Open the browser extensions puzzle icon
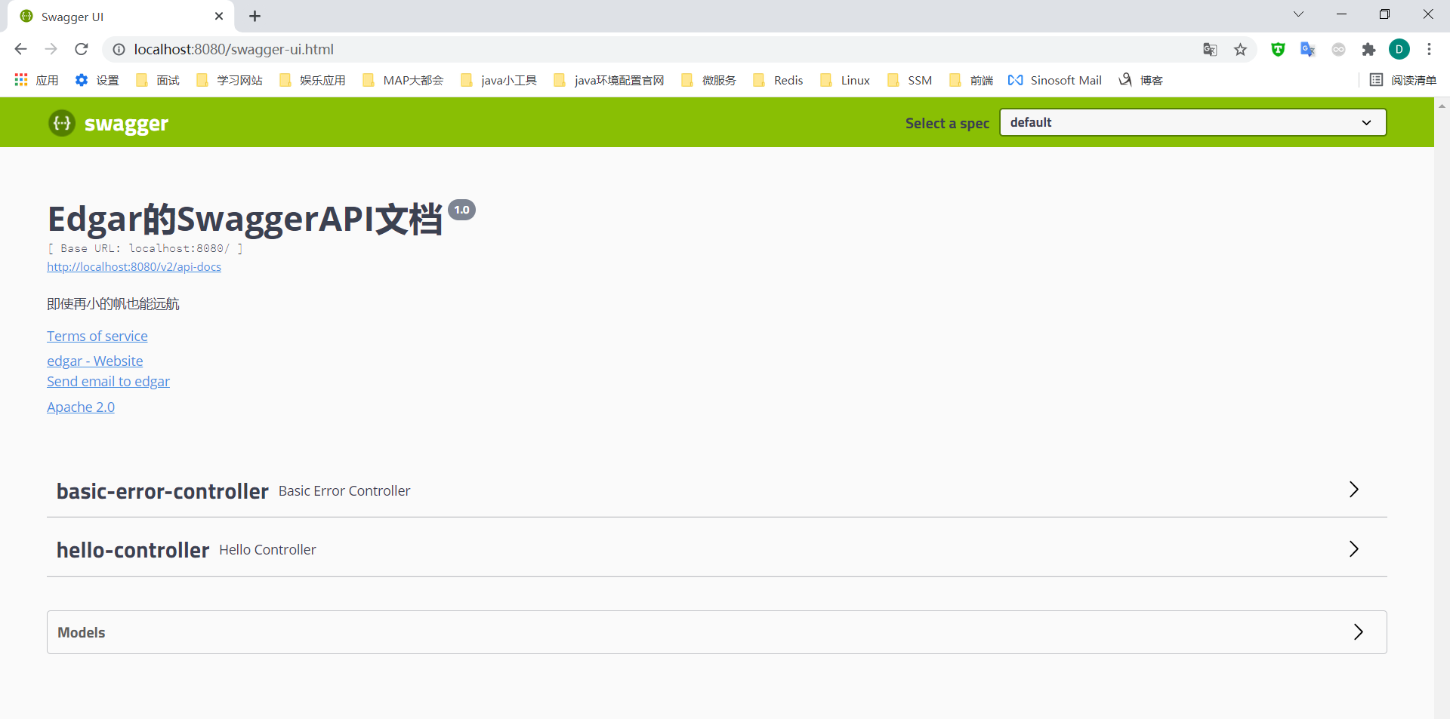 pos(1368,50)
